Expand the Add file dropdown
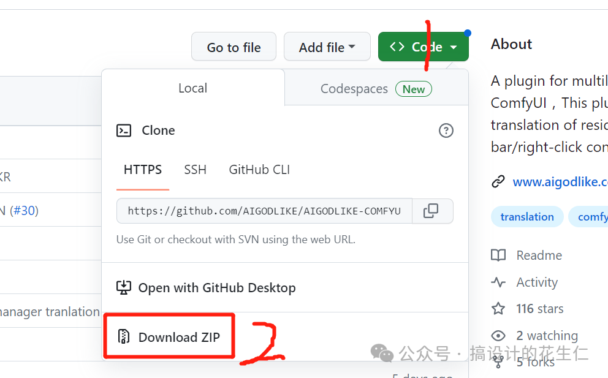 click(327, 47)
